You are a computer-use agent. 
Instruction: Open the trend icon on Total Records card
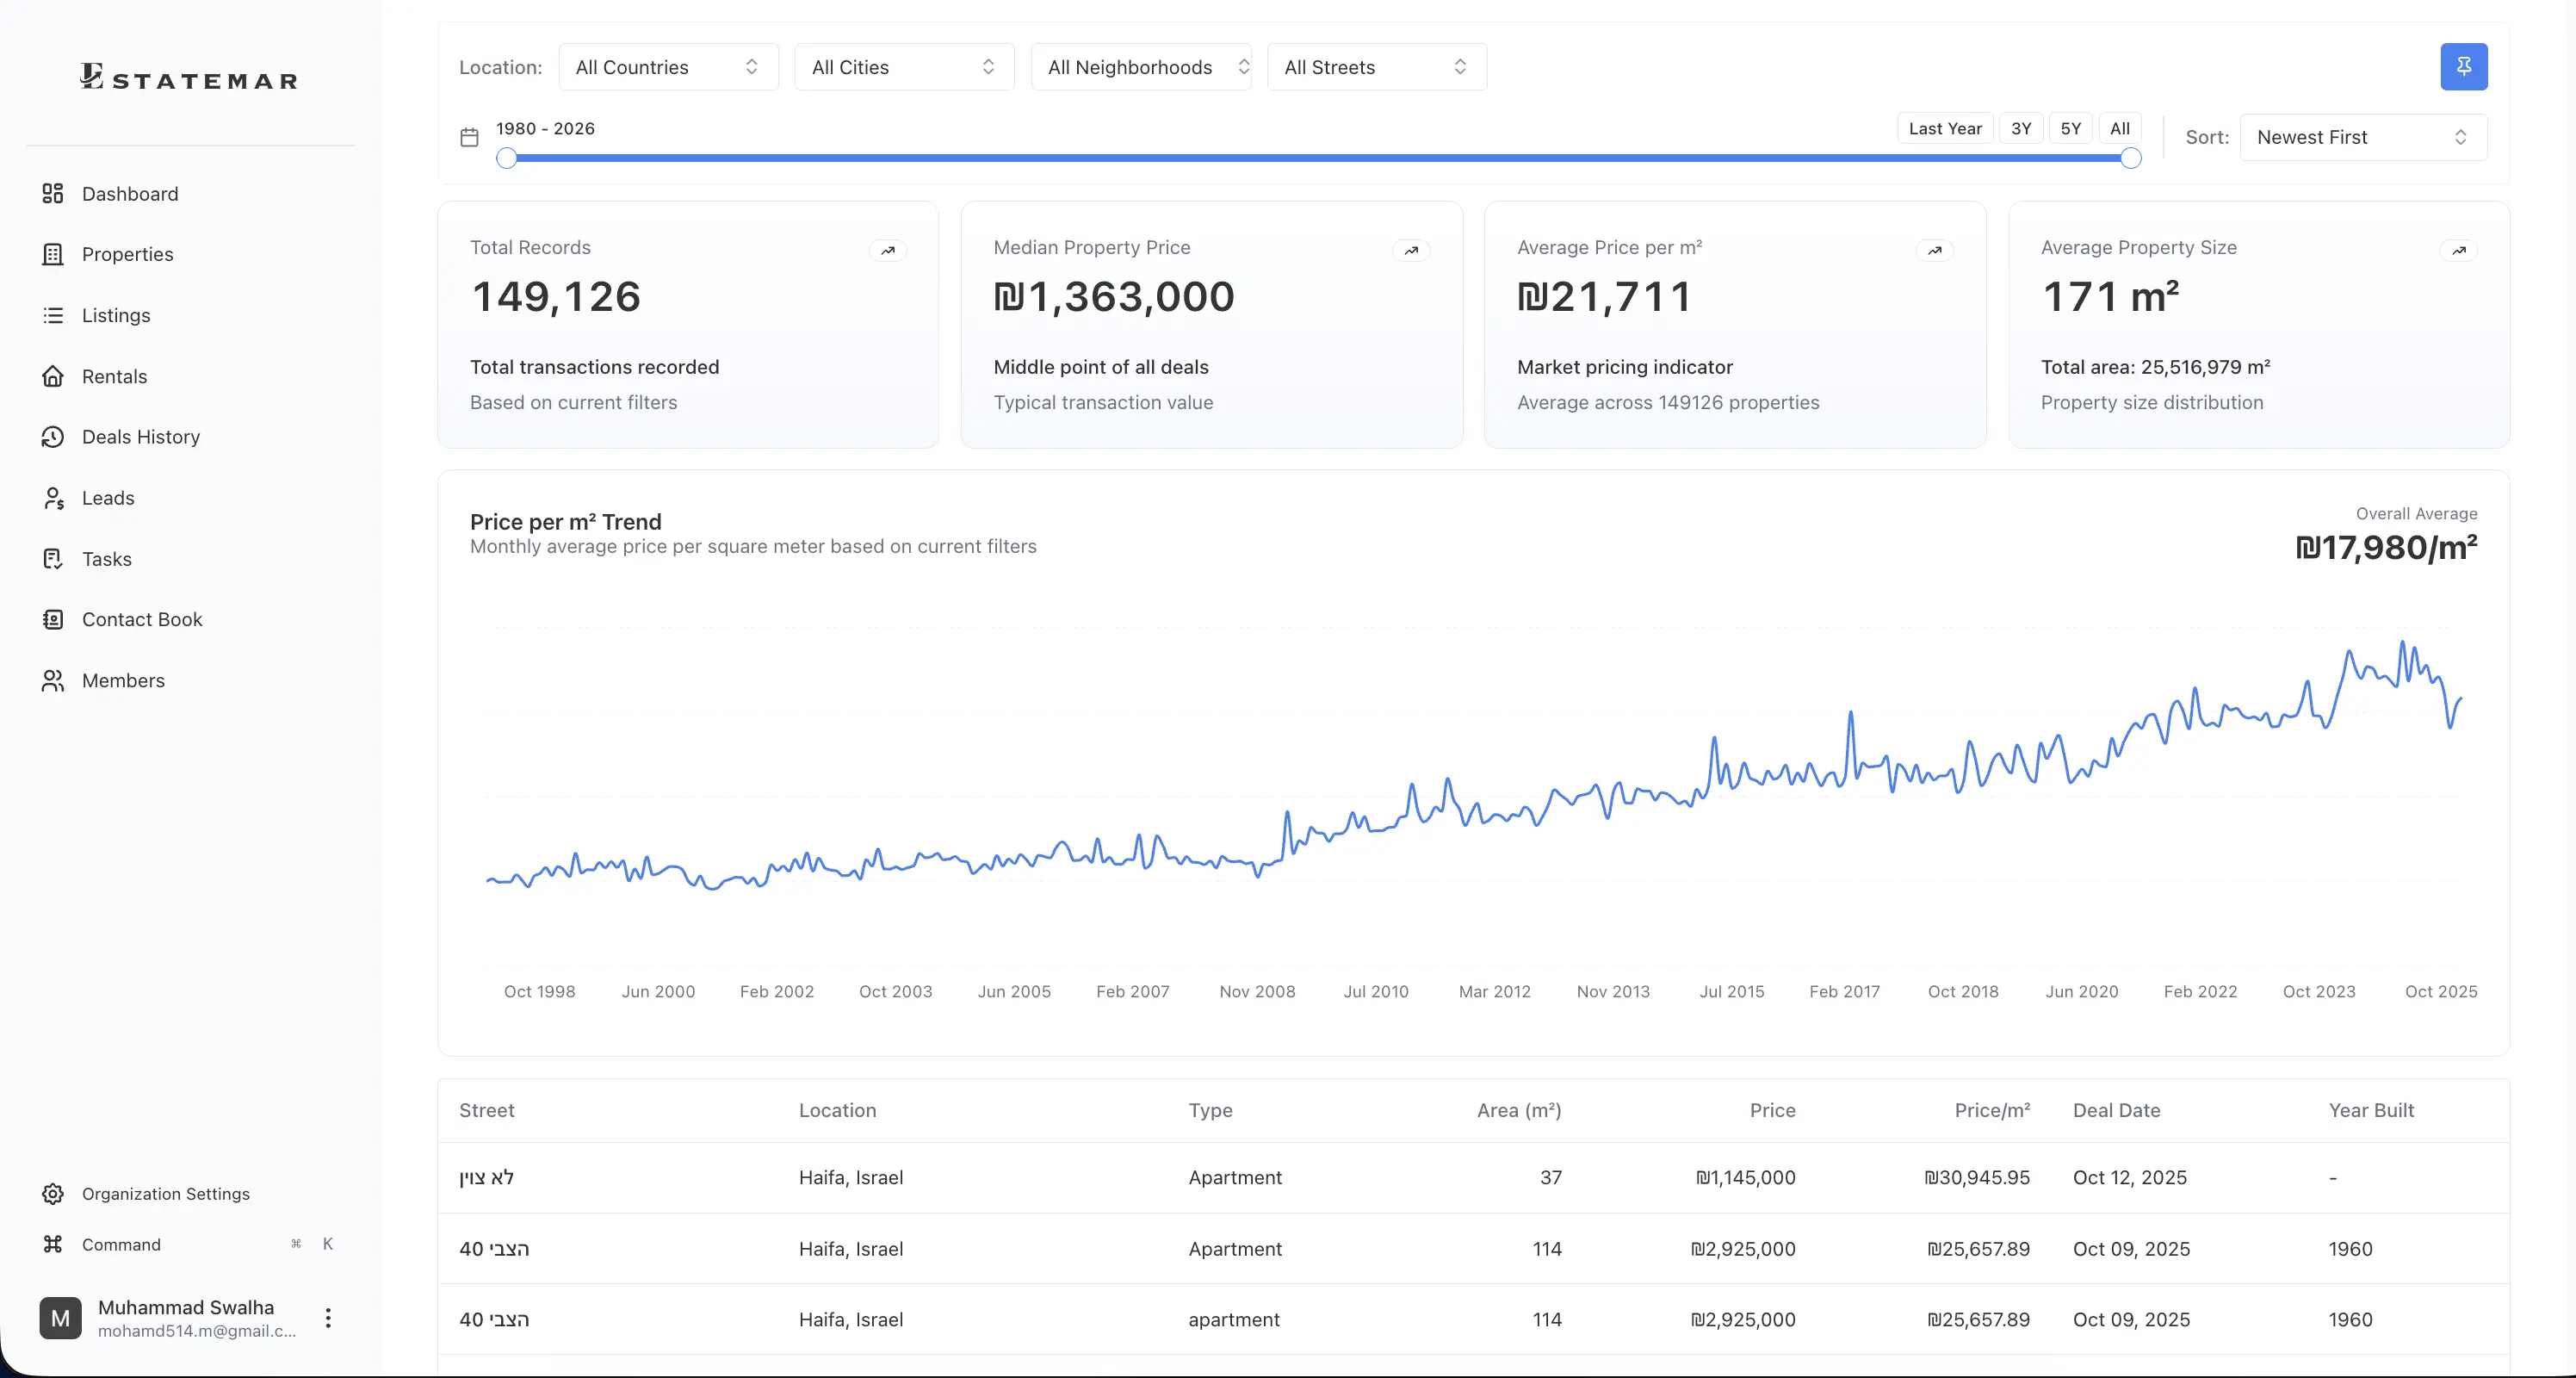click(887, 251)
